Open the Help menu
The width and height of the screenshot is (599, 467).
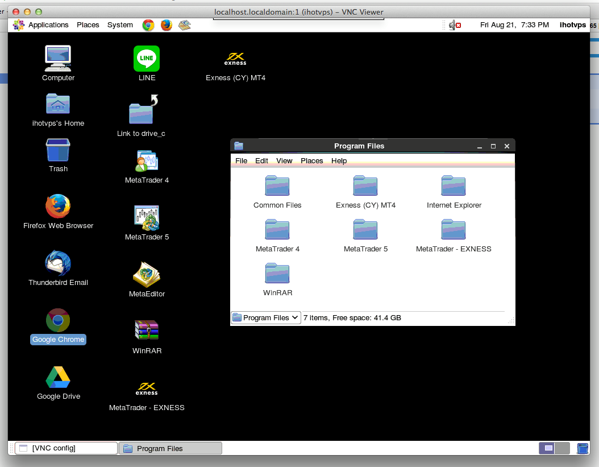point(339,161)
